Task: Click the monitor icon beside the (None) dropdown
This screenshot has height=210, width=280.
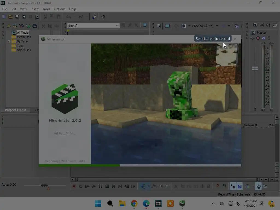Action: coord(145,25)
